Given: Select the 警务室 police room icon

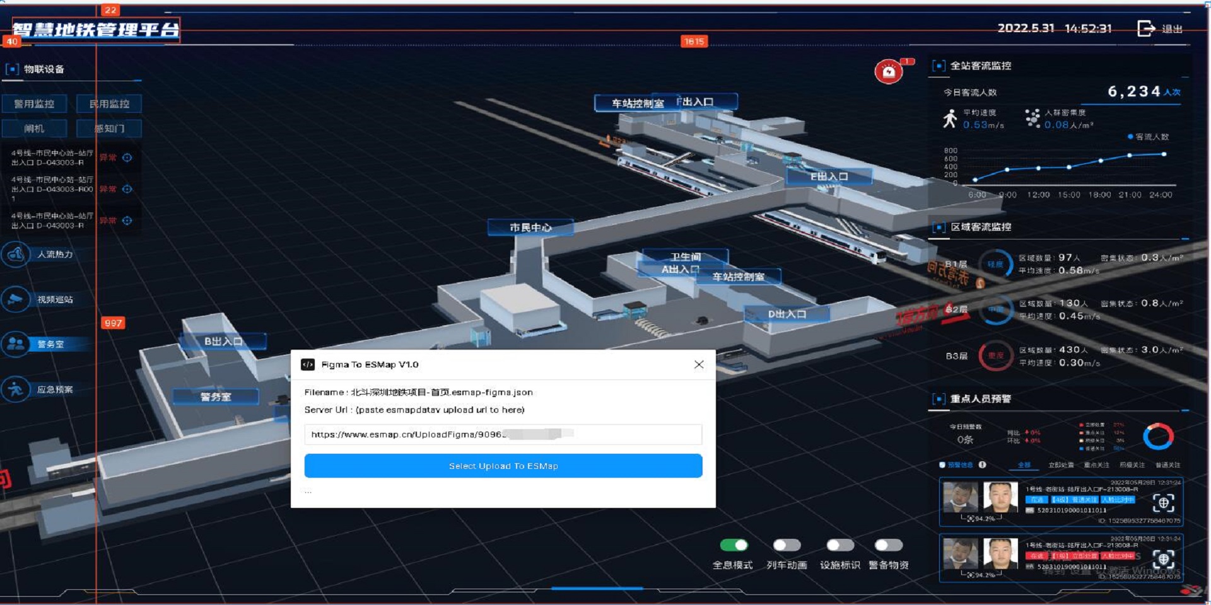Looking at the screenshot, I should tap(15, 344).
